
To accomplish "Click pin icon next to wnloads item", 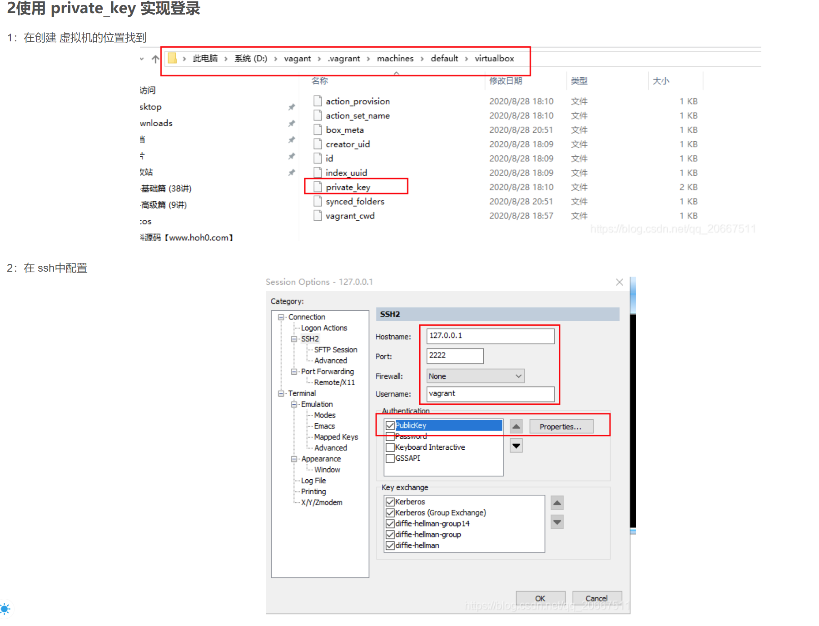I will 292,124.
